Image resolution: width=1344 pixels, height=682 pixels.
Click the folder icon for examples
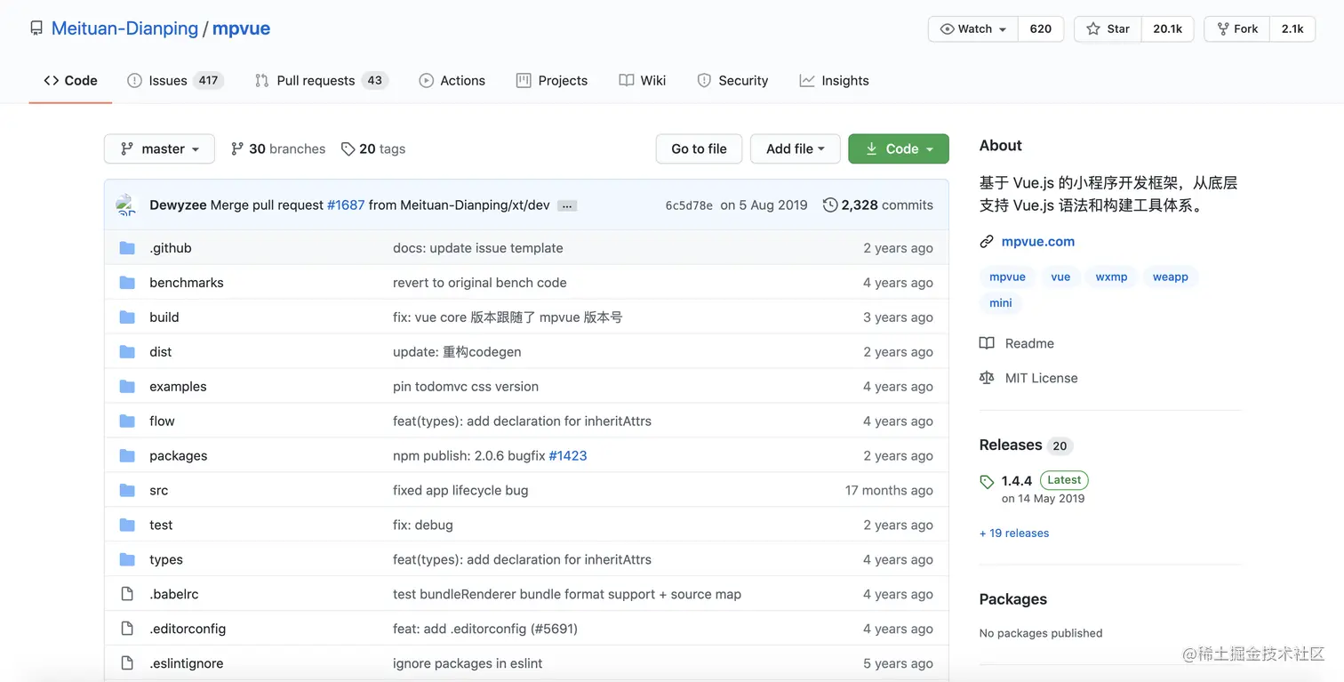pos(127,387)
